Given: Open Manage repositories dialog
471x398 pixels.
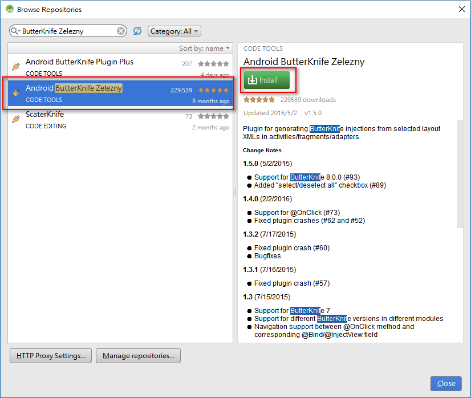Looking at the screenshot, I should (138, 356).
